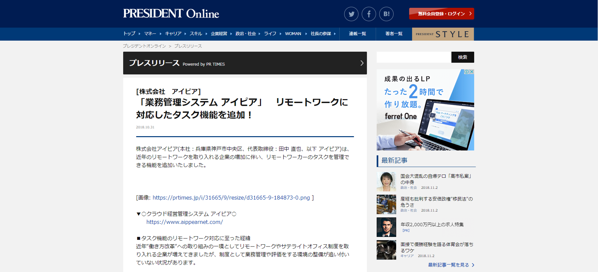Click the 検索 search button
Image resolution: width=598 pixels, height=272 pixels.
(462, 57)
